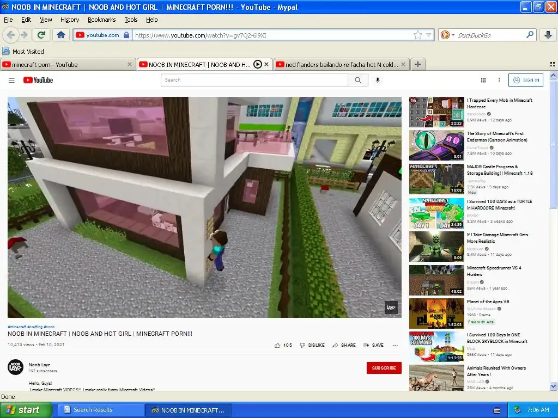The image size is (558, 418).
Task: Click the browser Forward arrow
Action: 24,35
